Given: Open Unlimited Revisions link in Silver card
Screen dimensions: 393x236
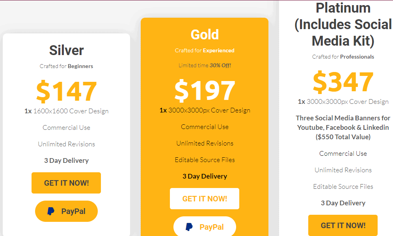Looking at the screenshot, I should (66, 144).
